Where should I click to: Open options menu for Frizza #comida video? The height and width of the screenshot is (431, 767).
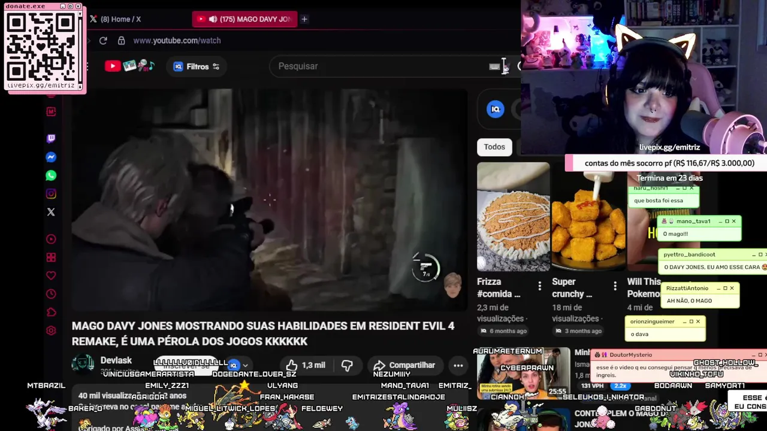click(539, 287)
